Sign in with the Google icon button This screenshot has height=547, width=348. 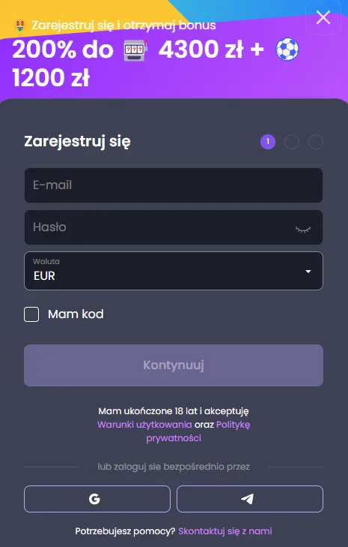click(x=97, y=499)
